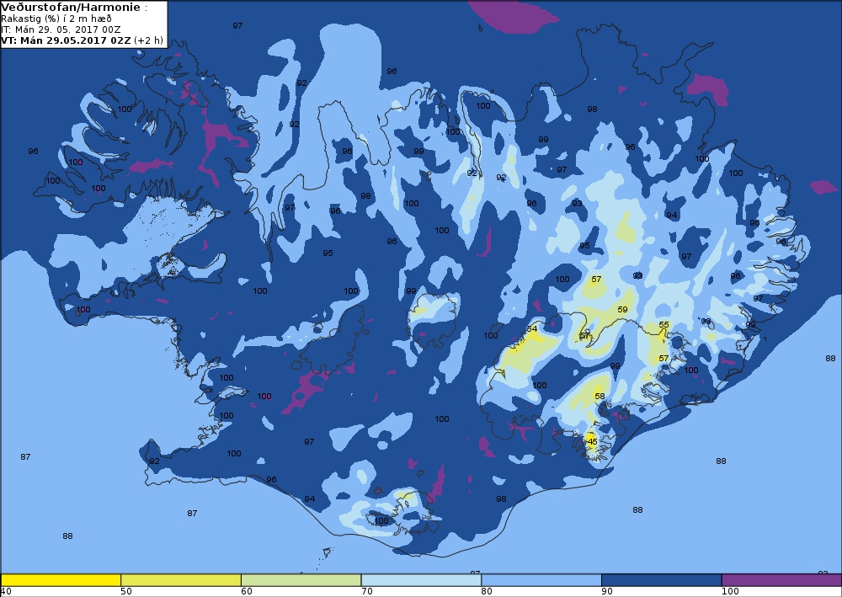Pick the dark blue 90–100 legend swatch
The width and height of the screenshot is (842, 597).
click(662, 580)
